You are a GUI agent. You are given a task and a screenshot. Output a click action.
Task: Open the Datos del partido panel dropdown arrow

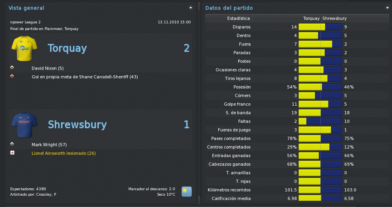click(387, 8)
